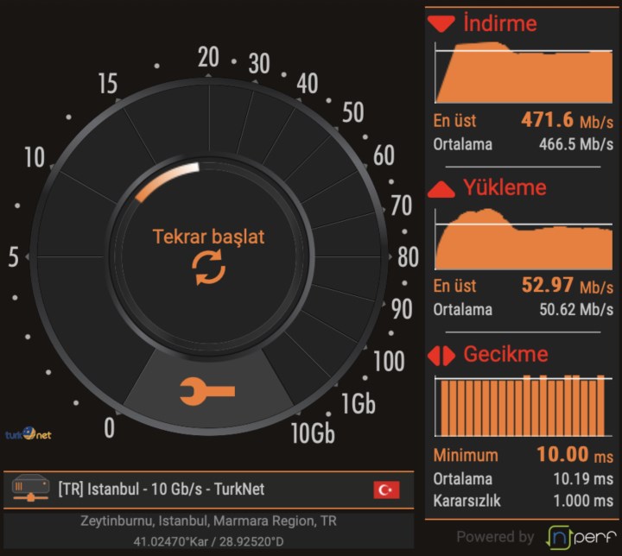Click the Gecikme left-right arrows icon

[x=441, y=356]
